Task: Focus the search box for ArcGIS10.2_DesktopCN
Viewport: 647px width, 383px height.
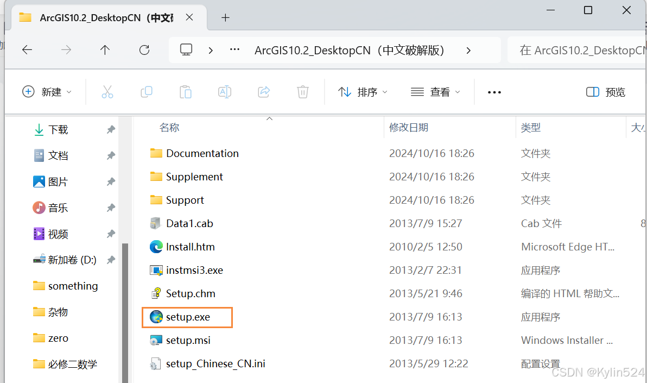Action: 577,50
